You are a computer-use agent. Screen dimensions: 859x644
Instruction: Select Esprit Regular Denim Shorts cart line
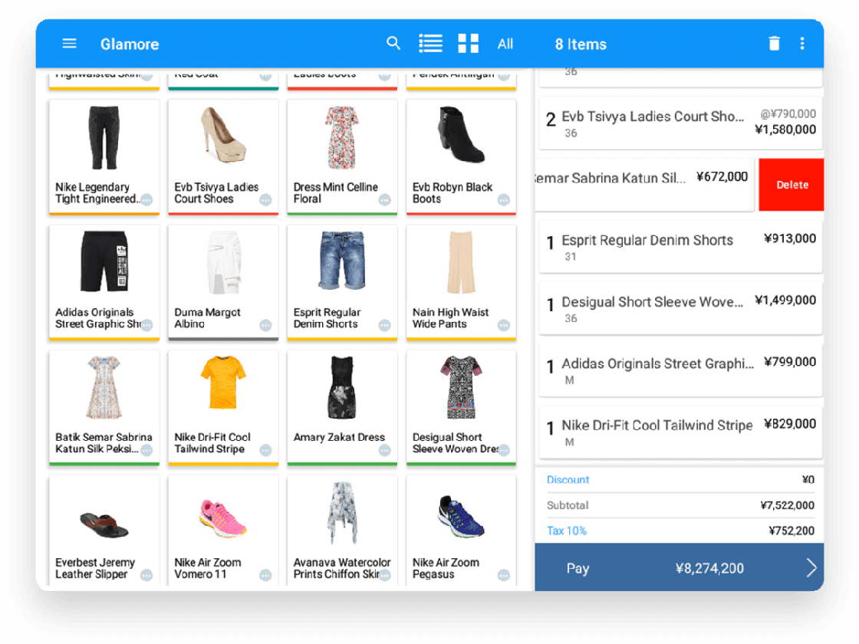tap(680, 247)
